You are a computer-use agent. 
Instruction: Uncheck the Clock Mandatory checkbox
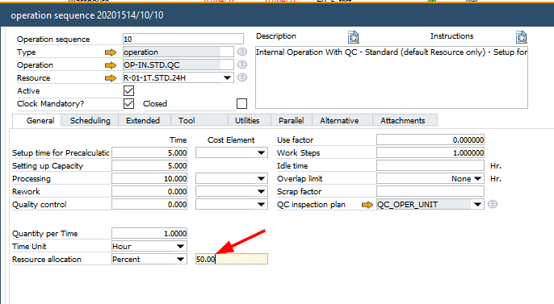pyautogui.click(x=129, y=104)
